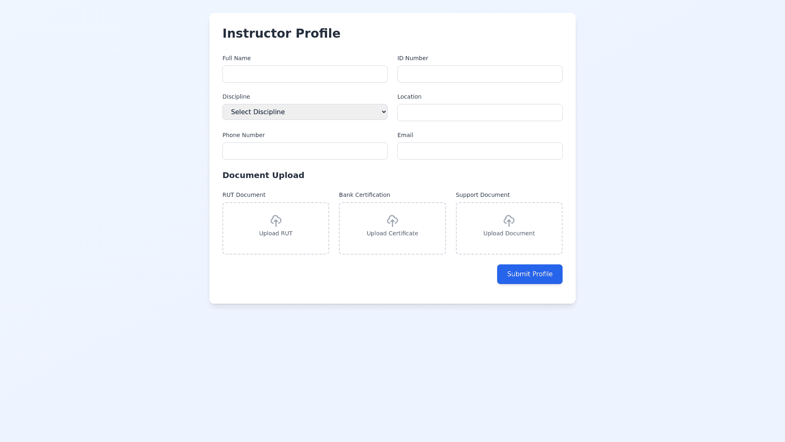This screenshot has width=785, height=442.
Task: Select the Location text box
Action: (480, 113)
